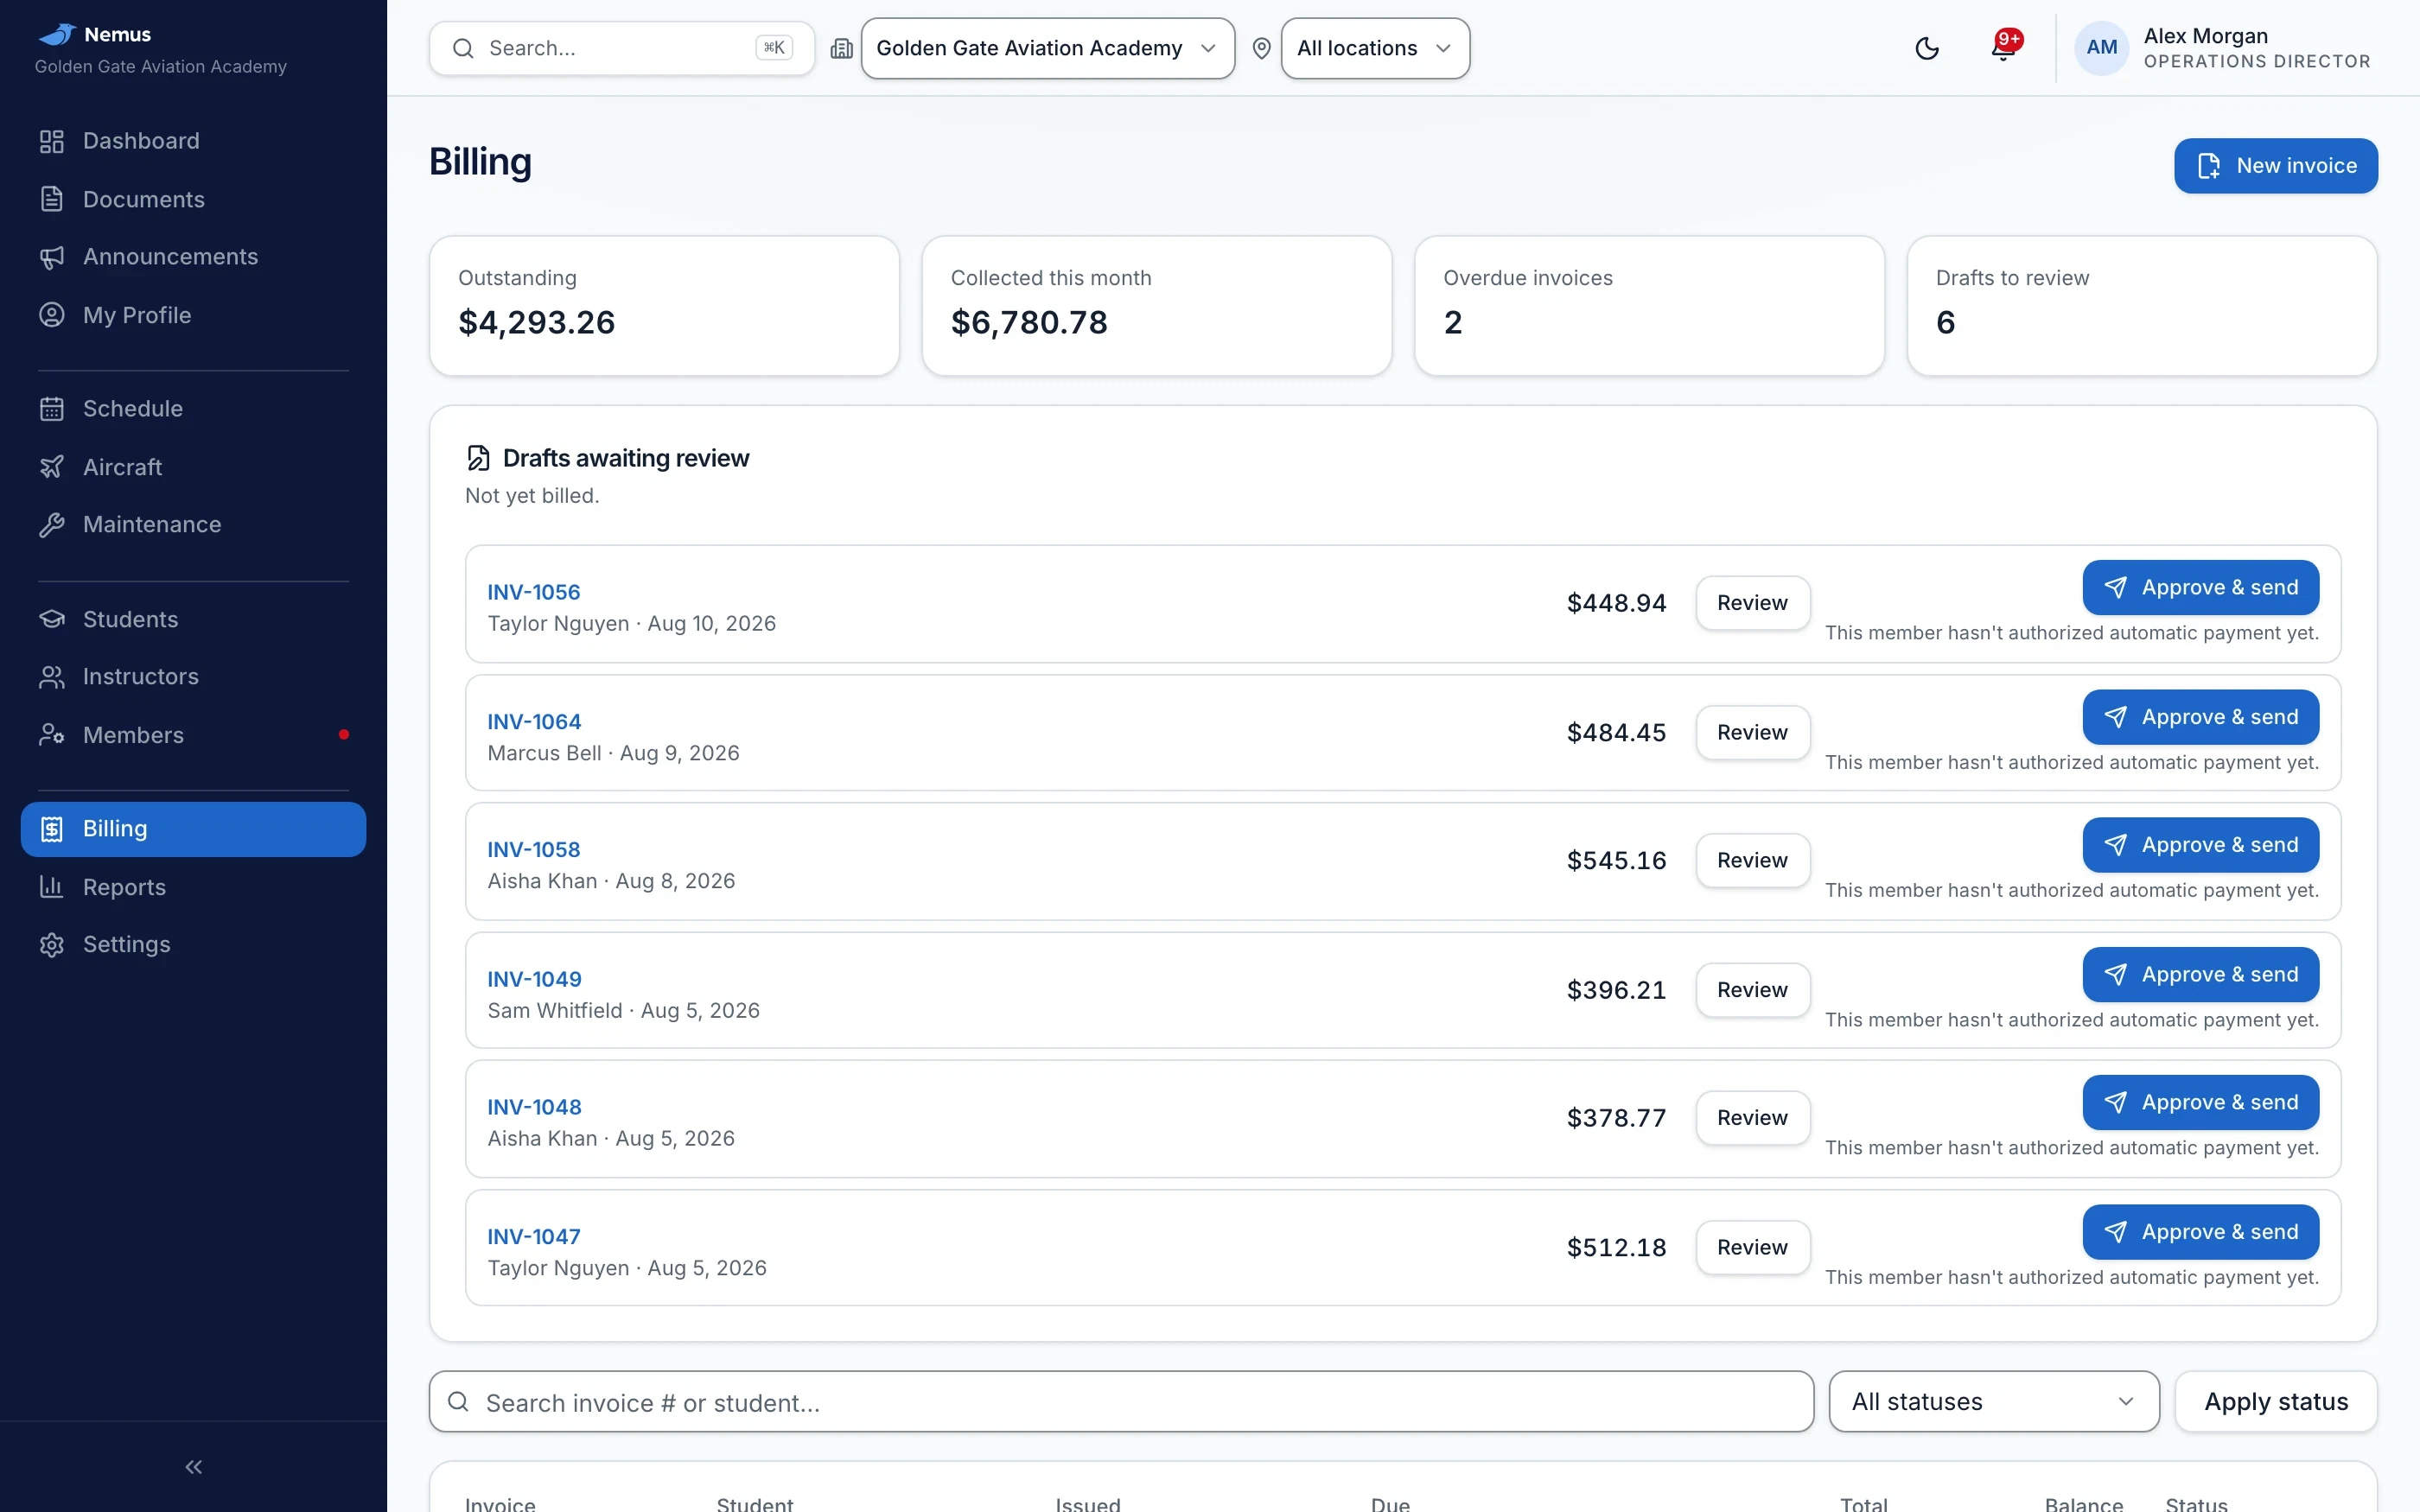
Task: Open the INV-1064 invoice link
Action: pyautogui.click(x=534, y=722)
